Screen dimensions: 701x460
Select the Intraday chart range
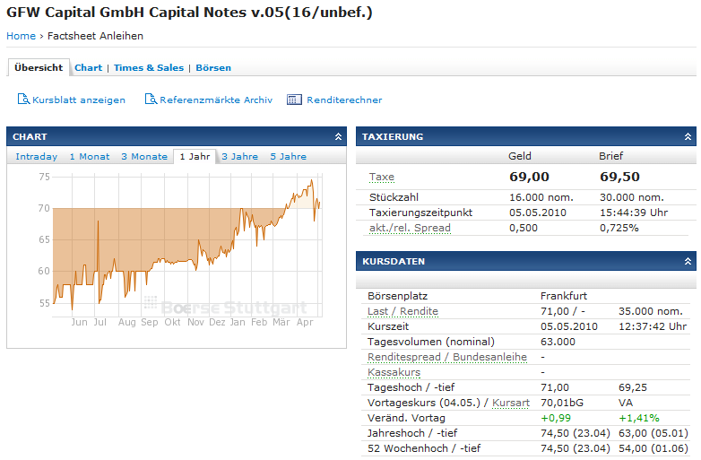pyautogui.click(x=37, y=157)
